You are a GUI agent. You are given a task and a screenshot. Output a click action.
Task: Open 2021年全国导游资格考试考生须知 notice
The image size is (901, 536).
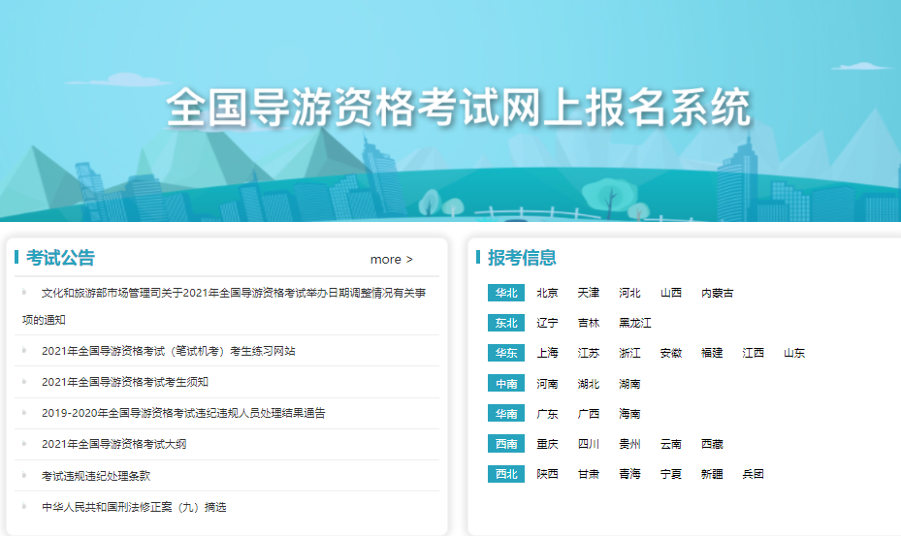point(124,382)
